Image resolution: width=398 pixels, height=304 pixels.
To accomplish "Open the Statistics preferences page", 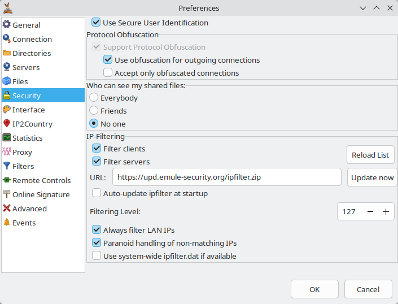I will (43, 138).
